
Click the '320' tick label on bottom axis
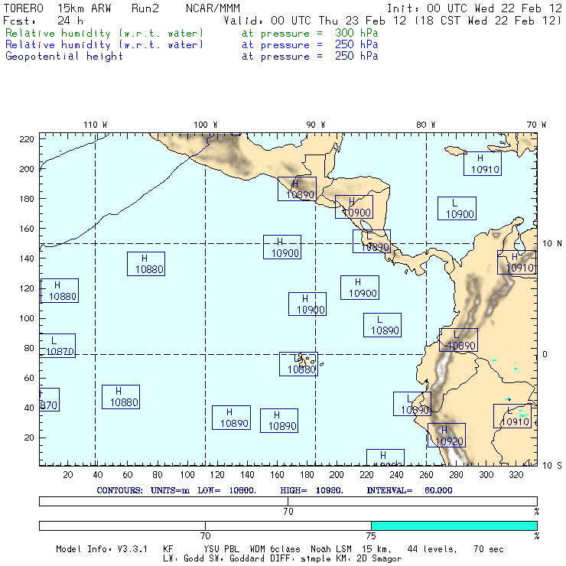coord(516,475)
